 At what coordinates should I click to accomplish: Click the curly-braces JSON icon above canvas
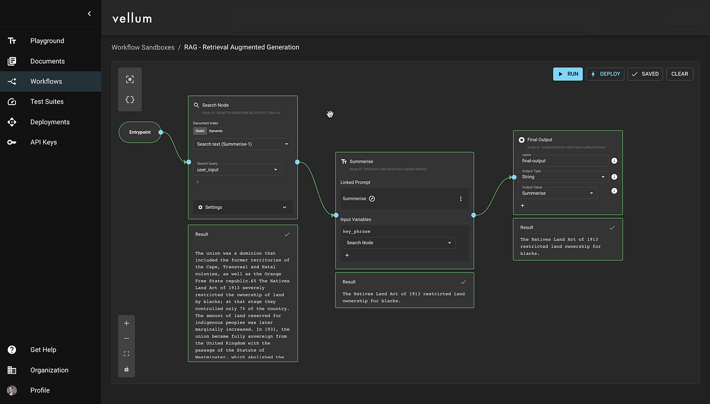[130, 99]
